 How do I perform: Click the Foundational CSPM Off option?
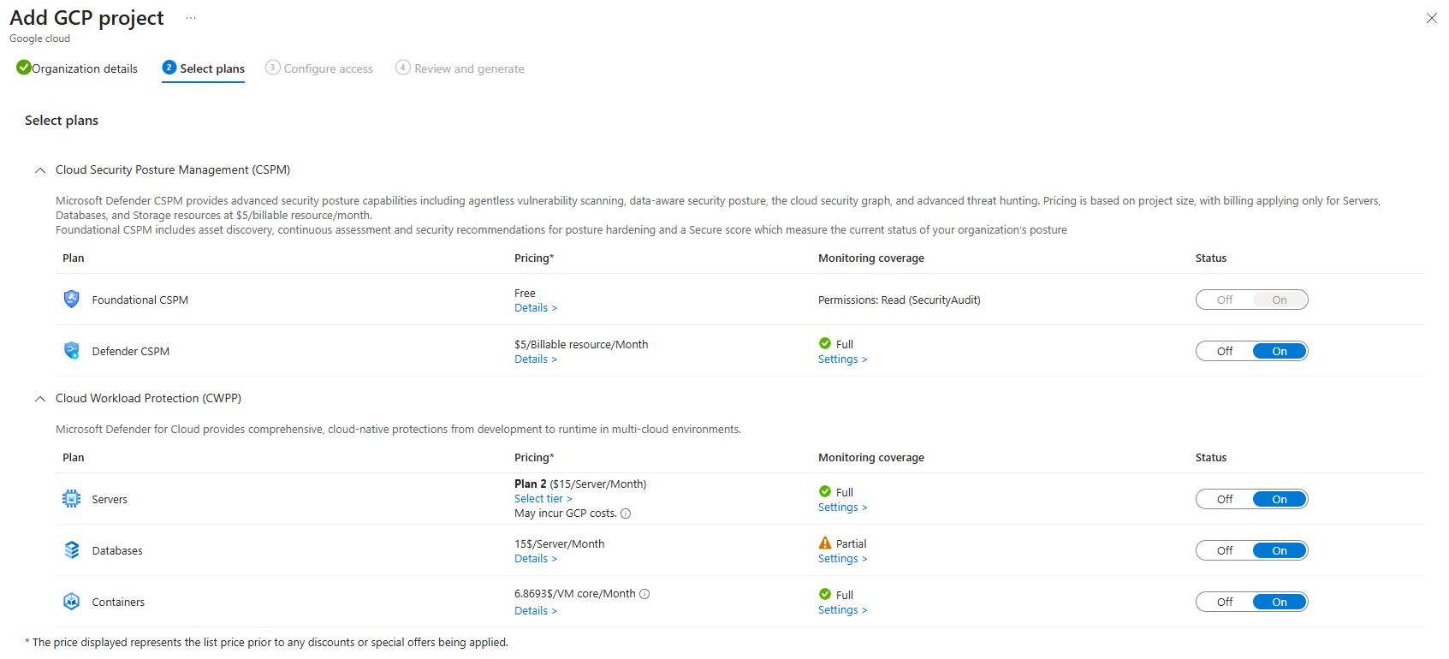pos(1225,300)
